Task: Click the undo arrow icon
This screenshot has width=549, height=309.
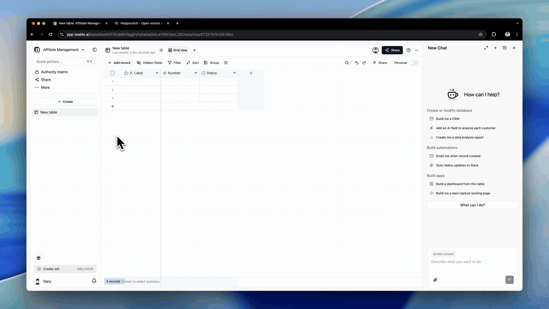Action: 357,63
